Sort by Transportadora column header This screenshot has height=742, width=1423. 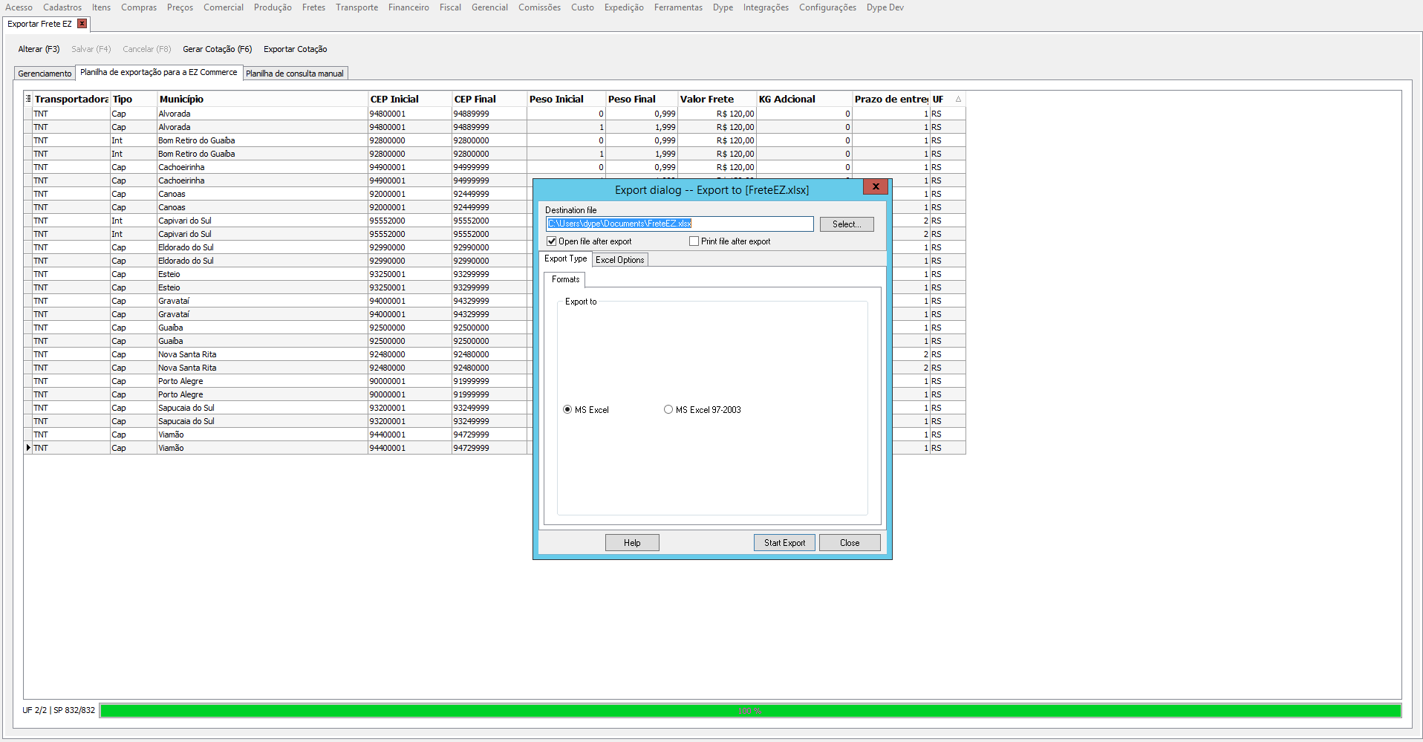coord(71,99)
